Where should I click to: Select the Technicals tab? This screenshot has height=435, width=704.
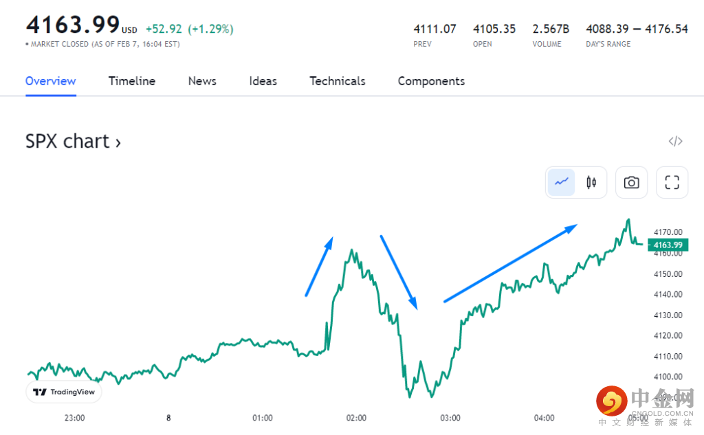pyautogui.click(x=337, y=81)
